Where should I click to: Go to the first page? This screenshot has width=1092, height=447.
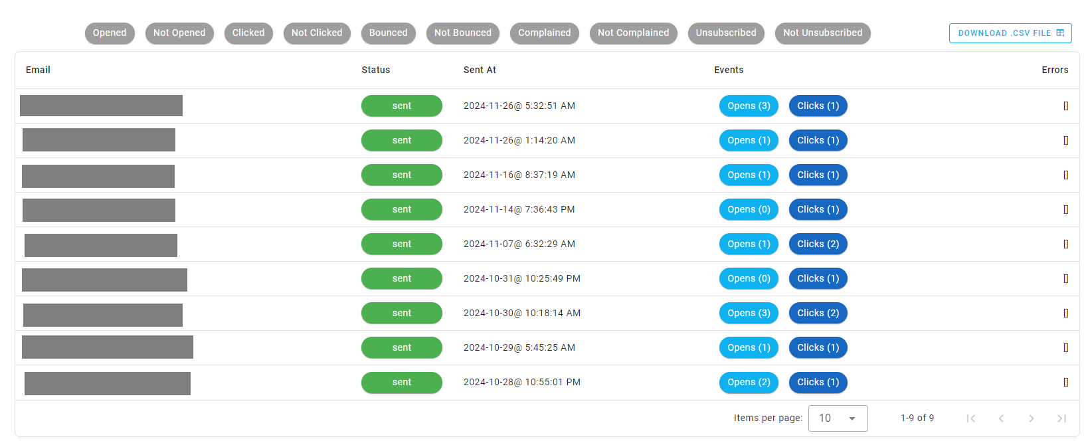(x=971, y=418)
